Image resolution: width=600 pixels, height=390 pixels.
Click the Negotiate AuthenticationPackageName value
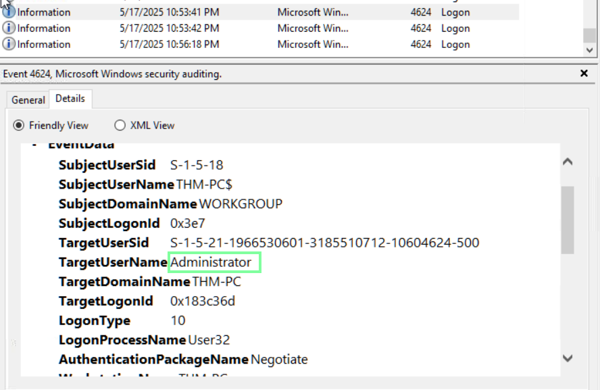tap(279, 360)
